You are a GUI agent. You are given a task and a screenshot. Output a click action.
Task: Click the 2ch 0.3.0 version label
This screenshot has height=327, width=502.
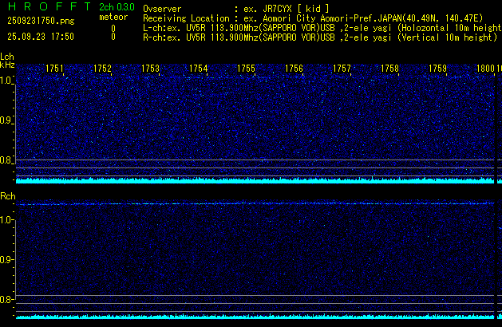click(x=116, y=7)
